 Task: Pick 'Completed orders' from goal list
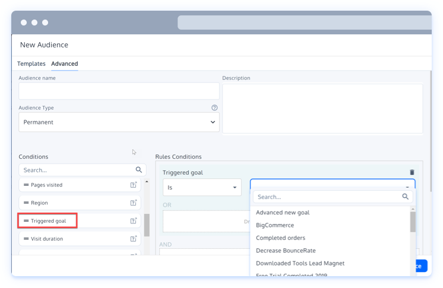pos(280,238)
